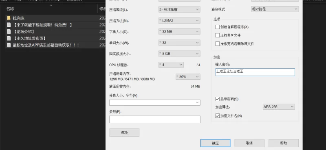This screenshot has width=326, height=150.
Task: Sort files by the 名称 column header
Action: coord(10,9)
